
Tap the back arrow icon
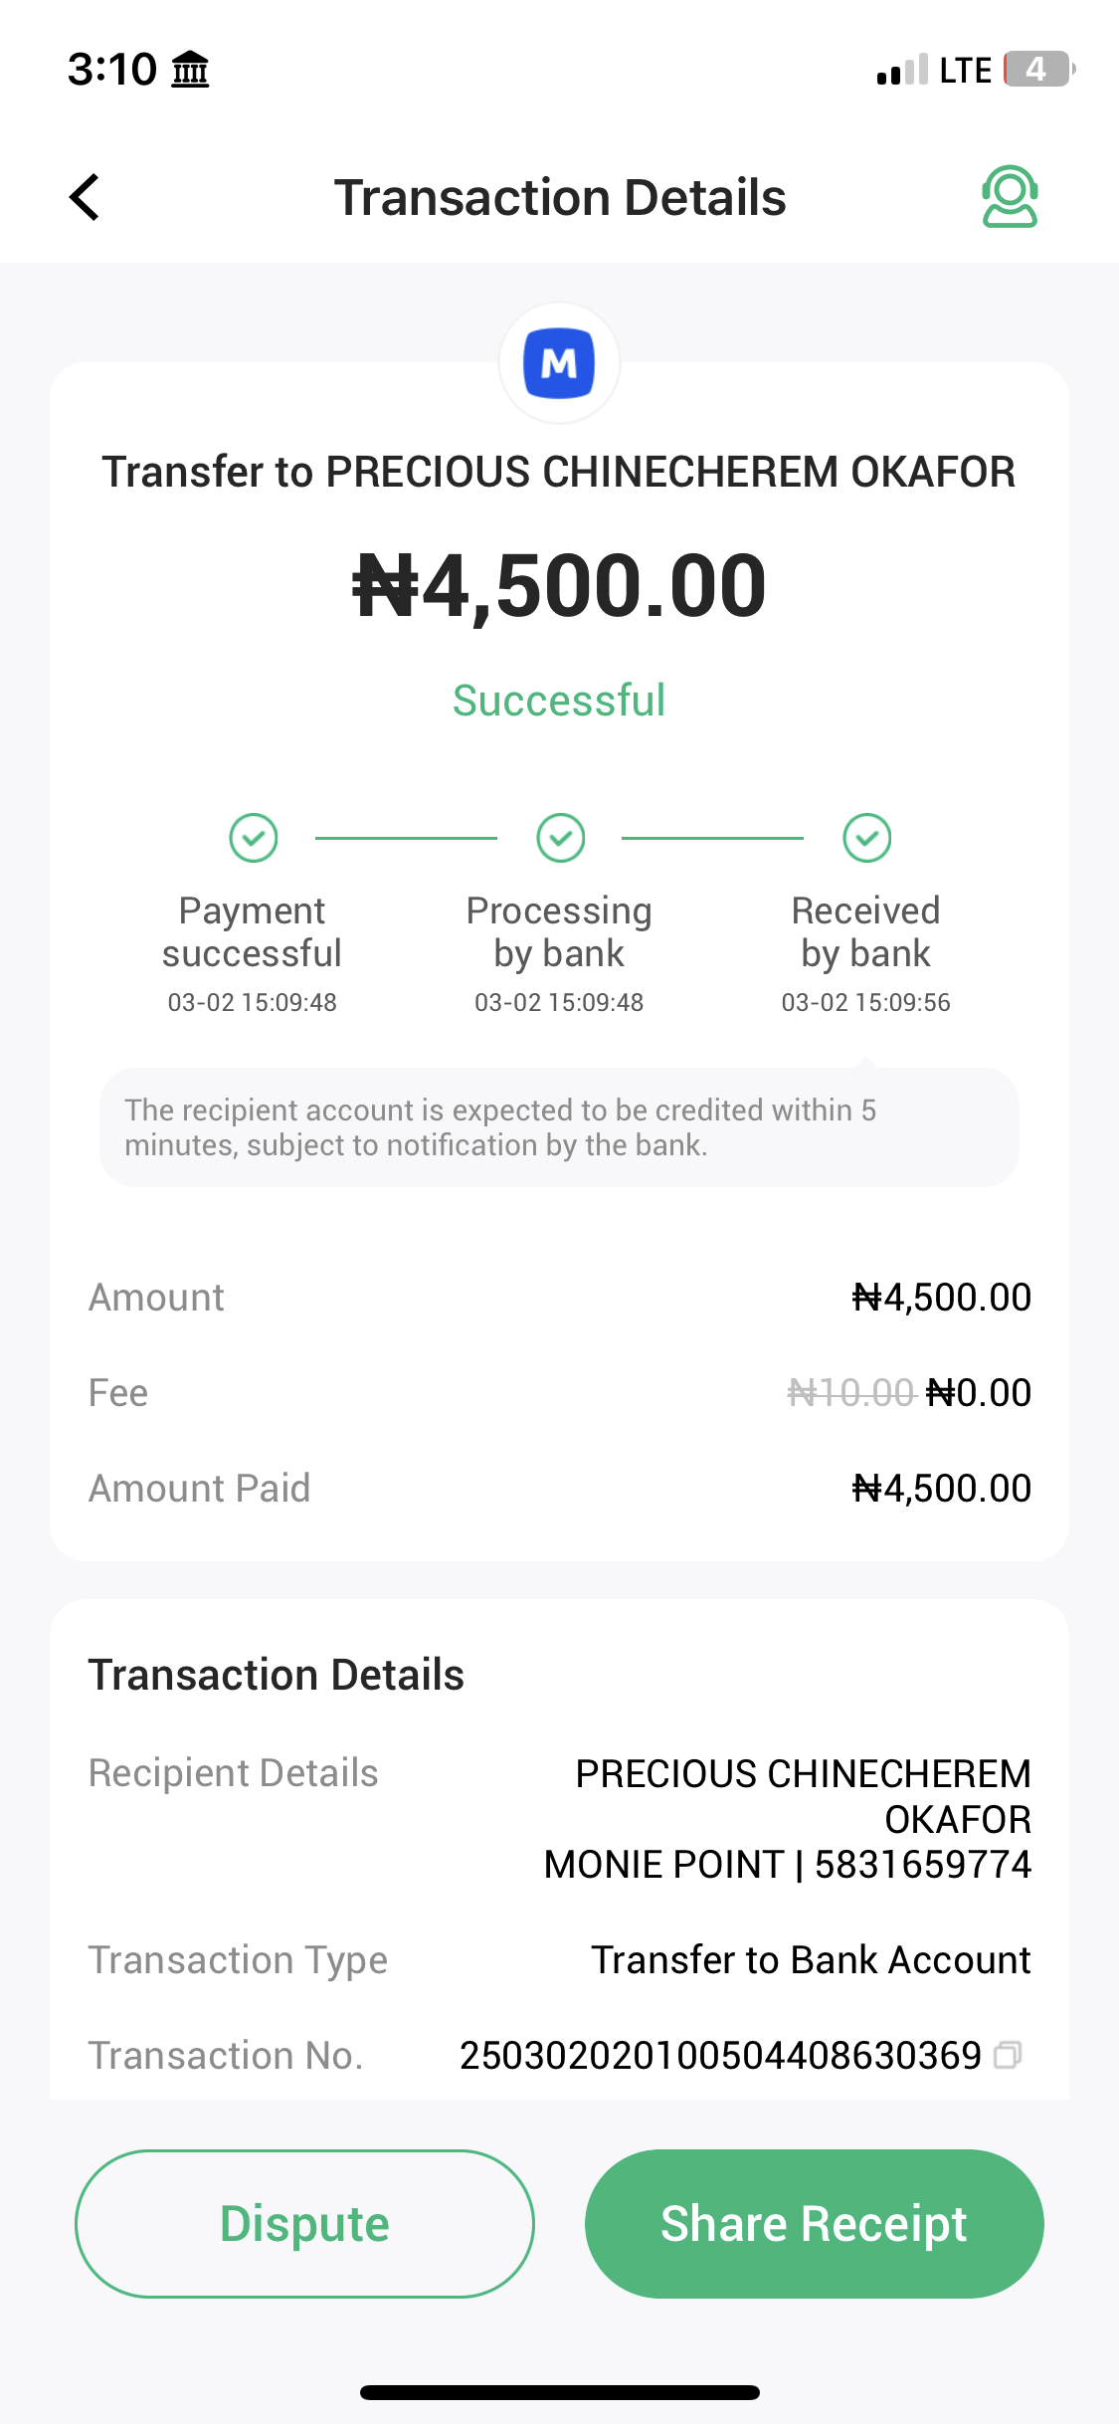[86, 197]
